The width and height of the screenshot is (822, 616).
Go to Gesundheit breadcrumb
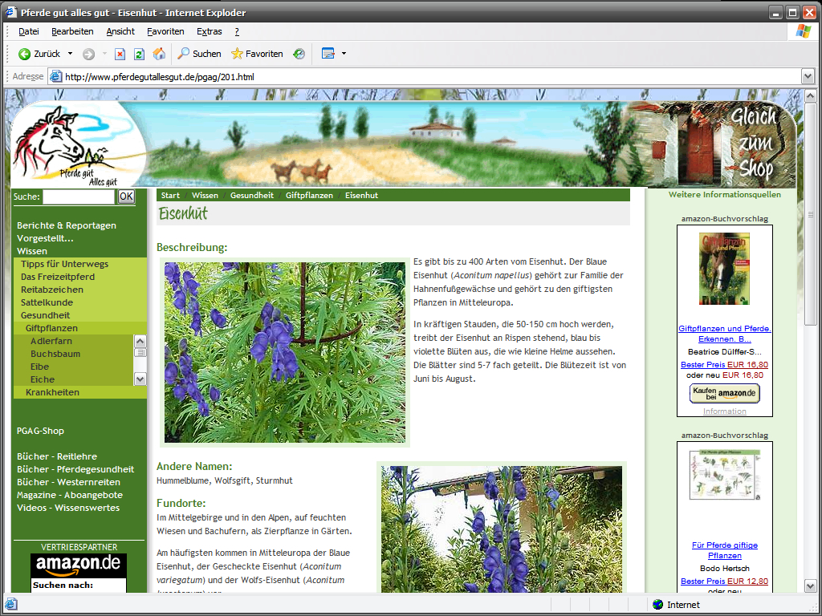[252, 196]
